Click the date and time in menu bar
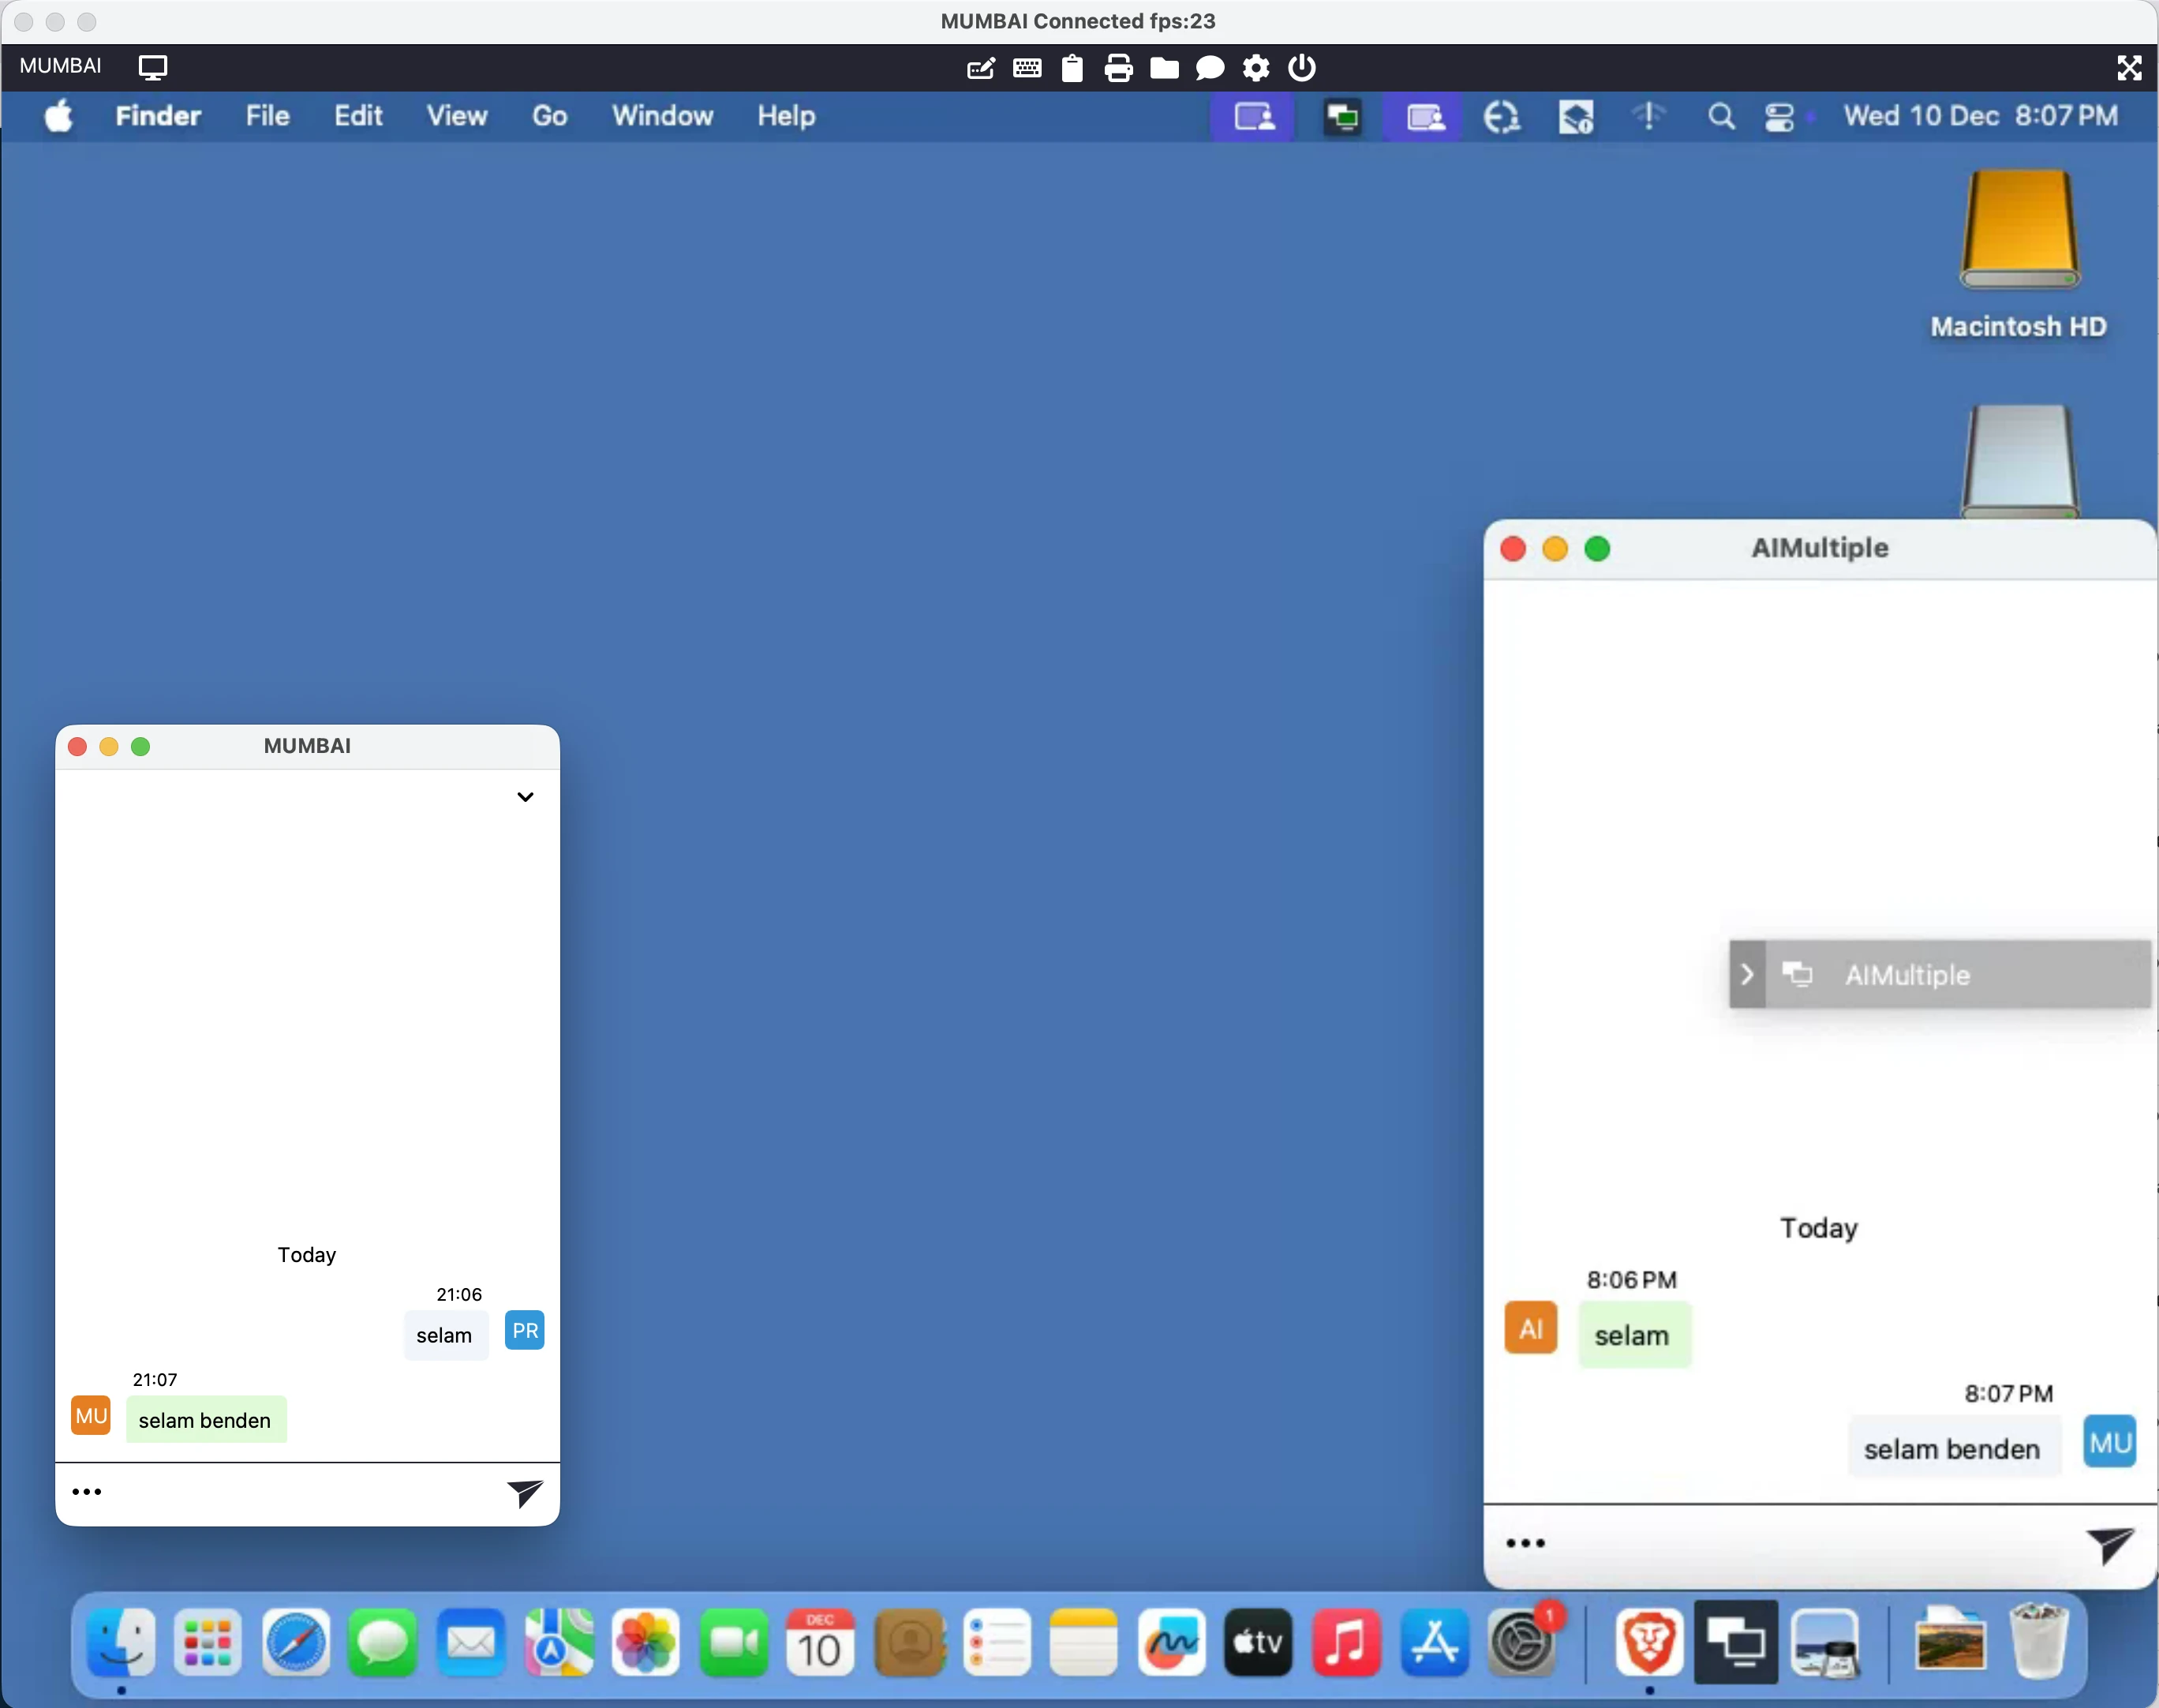 pyautogui.click(x=1980, y=116)
